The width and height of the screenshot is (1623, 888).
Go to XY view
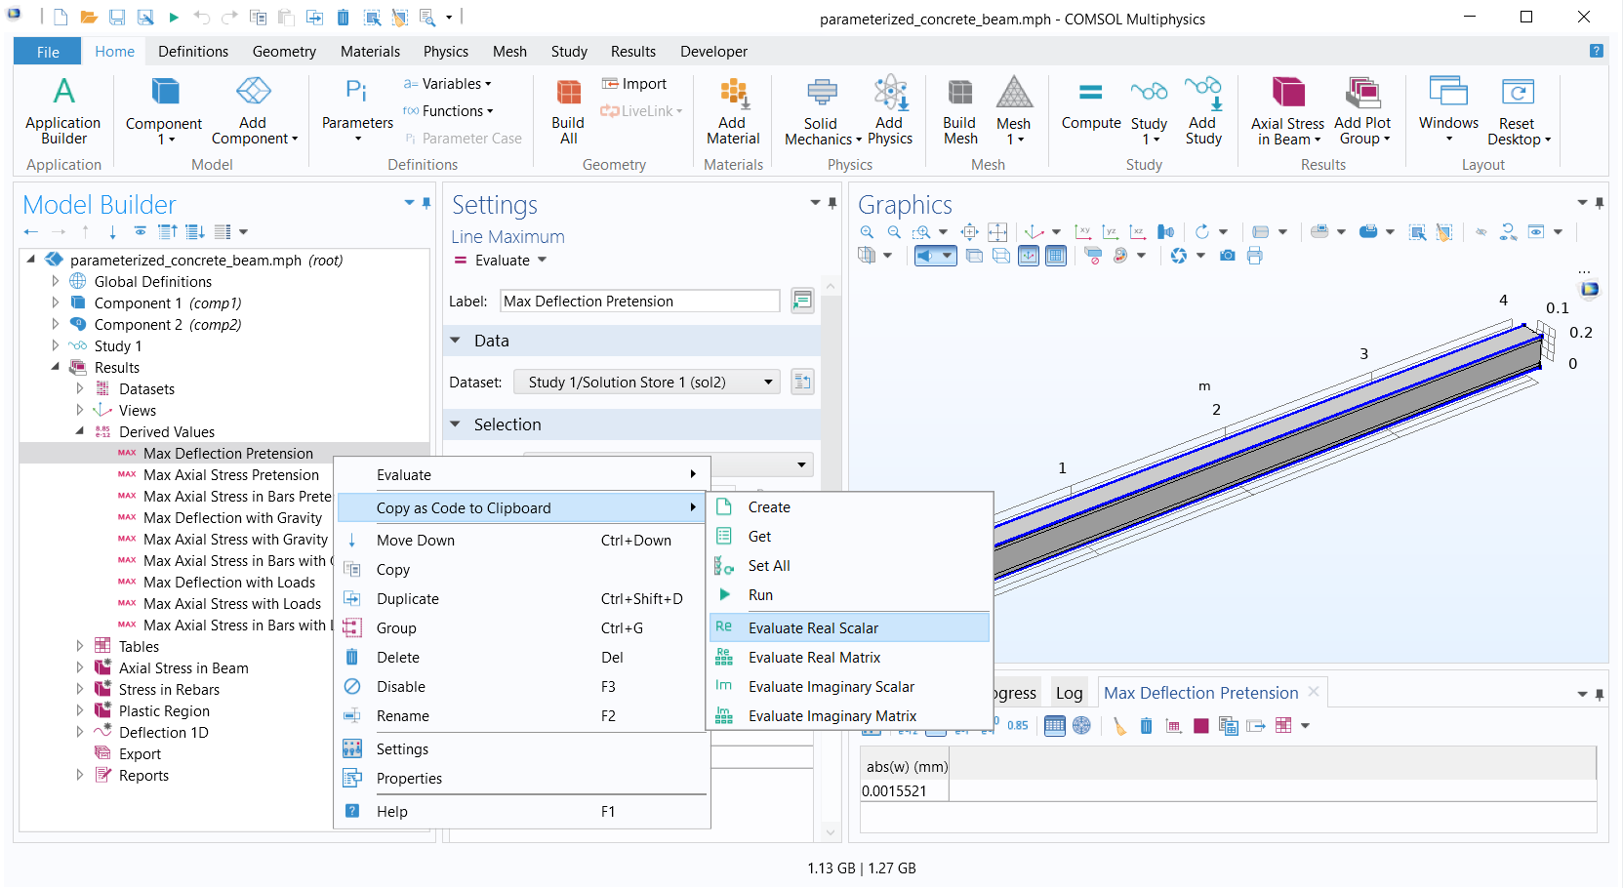(1082, 232)
